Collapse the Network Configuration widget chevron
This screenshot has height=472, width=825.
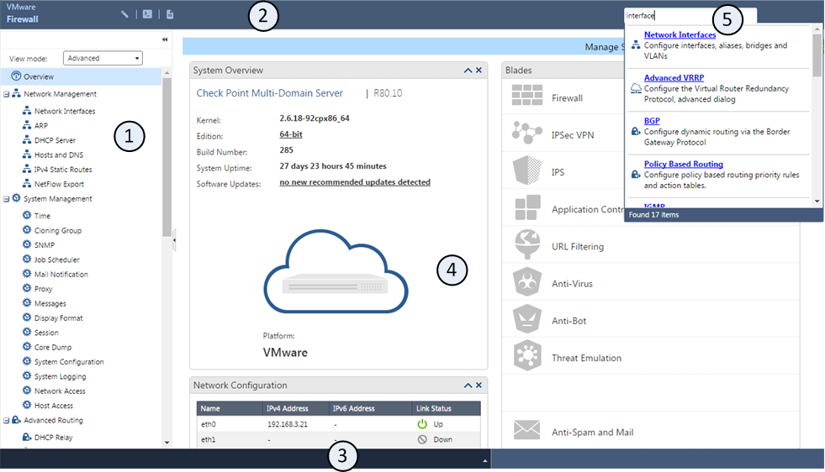468,385
